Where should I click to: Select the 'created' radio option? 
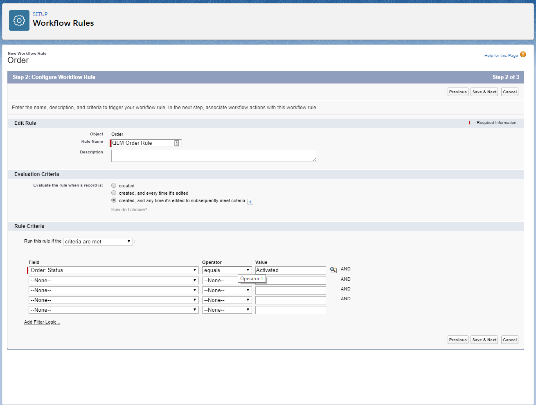click(x=114, y=185)
